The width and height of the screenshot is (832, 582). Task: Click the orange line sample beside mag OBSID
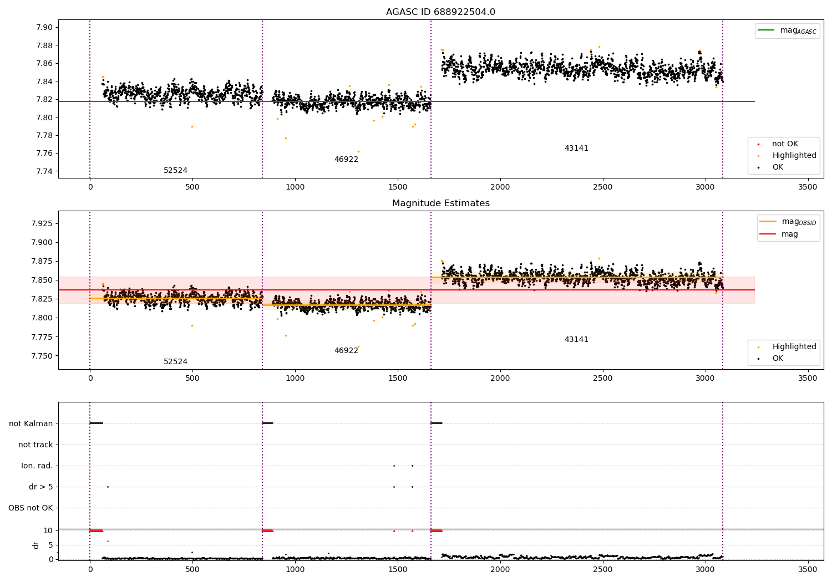click(768, 222)
